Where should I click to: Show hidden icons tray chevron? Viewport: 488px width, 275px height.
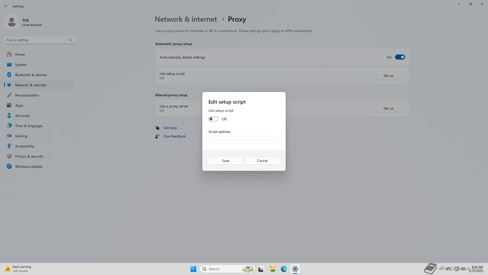click(x=440, y=269)
